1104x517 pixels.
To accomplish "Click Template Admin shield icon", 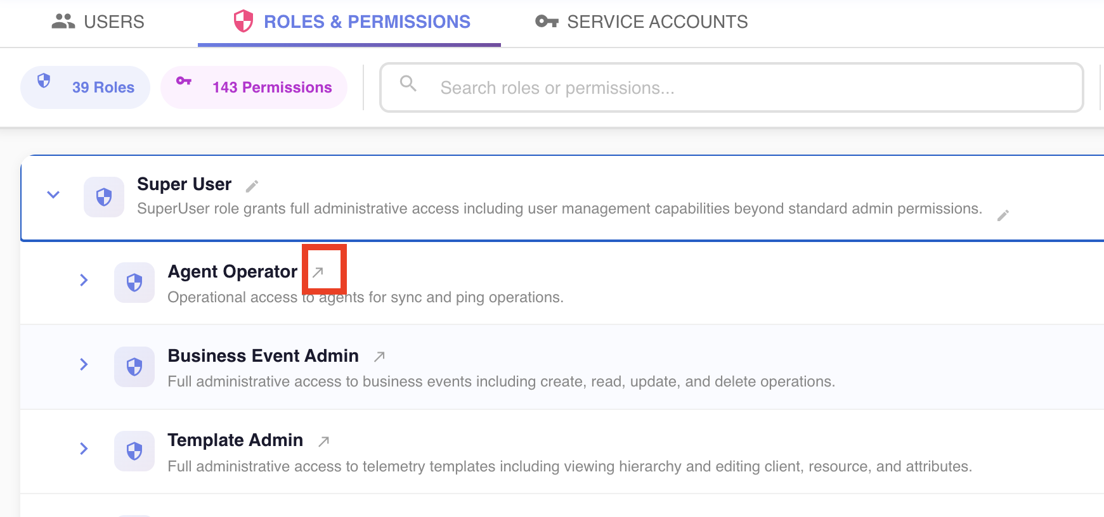I will tap(134, 451).
